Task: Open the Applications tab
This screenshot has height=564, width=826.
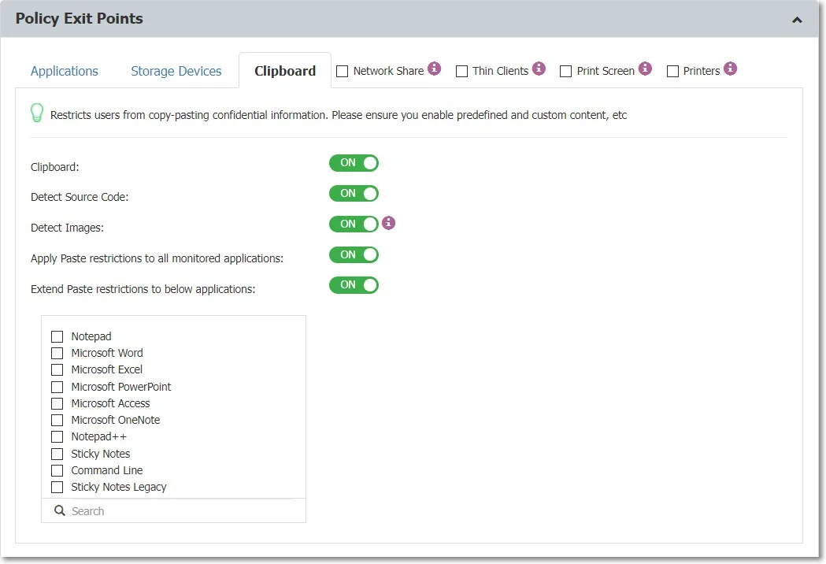Action: point(65,71)
